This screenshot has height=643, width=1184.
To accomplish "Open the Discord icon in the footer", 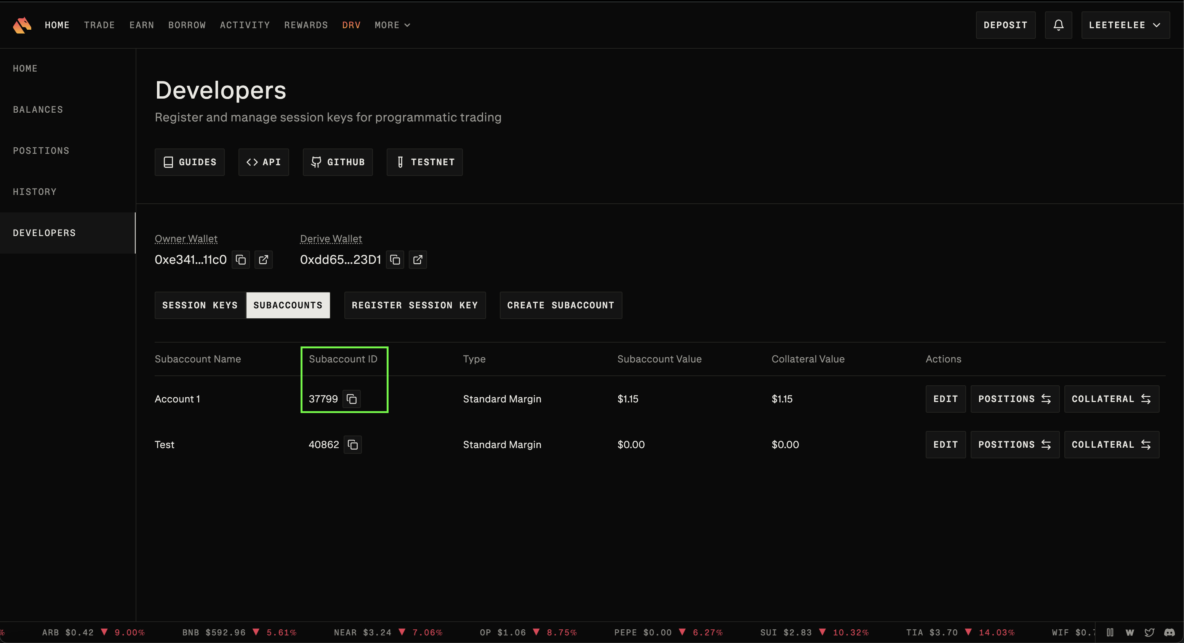I will [1169, 632].
